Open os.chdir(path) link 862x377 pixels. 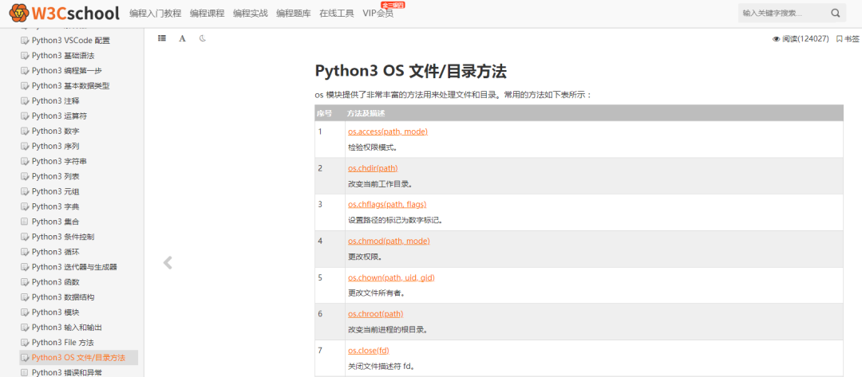point(373,168)
